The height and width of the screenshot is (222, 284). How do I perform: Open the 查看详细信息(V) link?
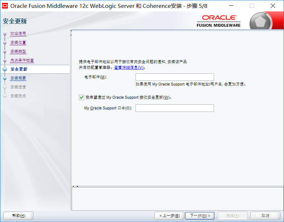click(x=129, y=67)
